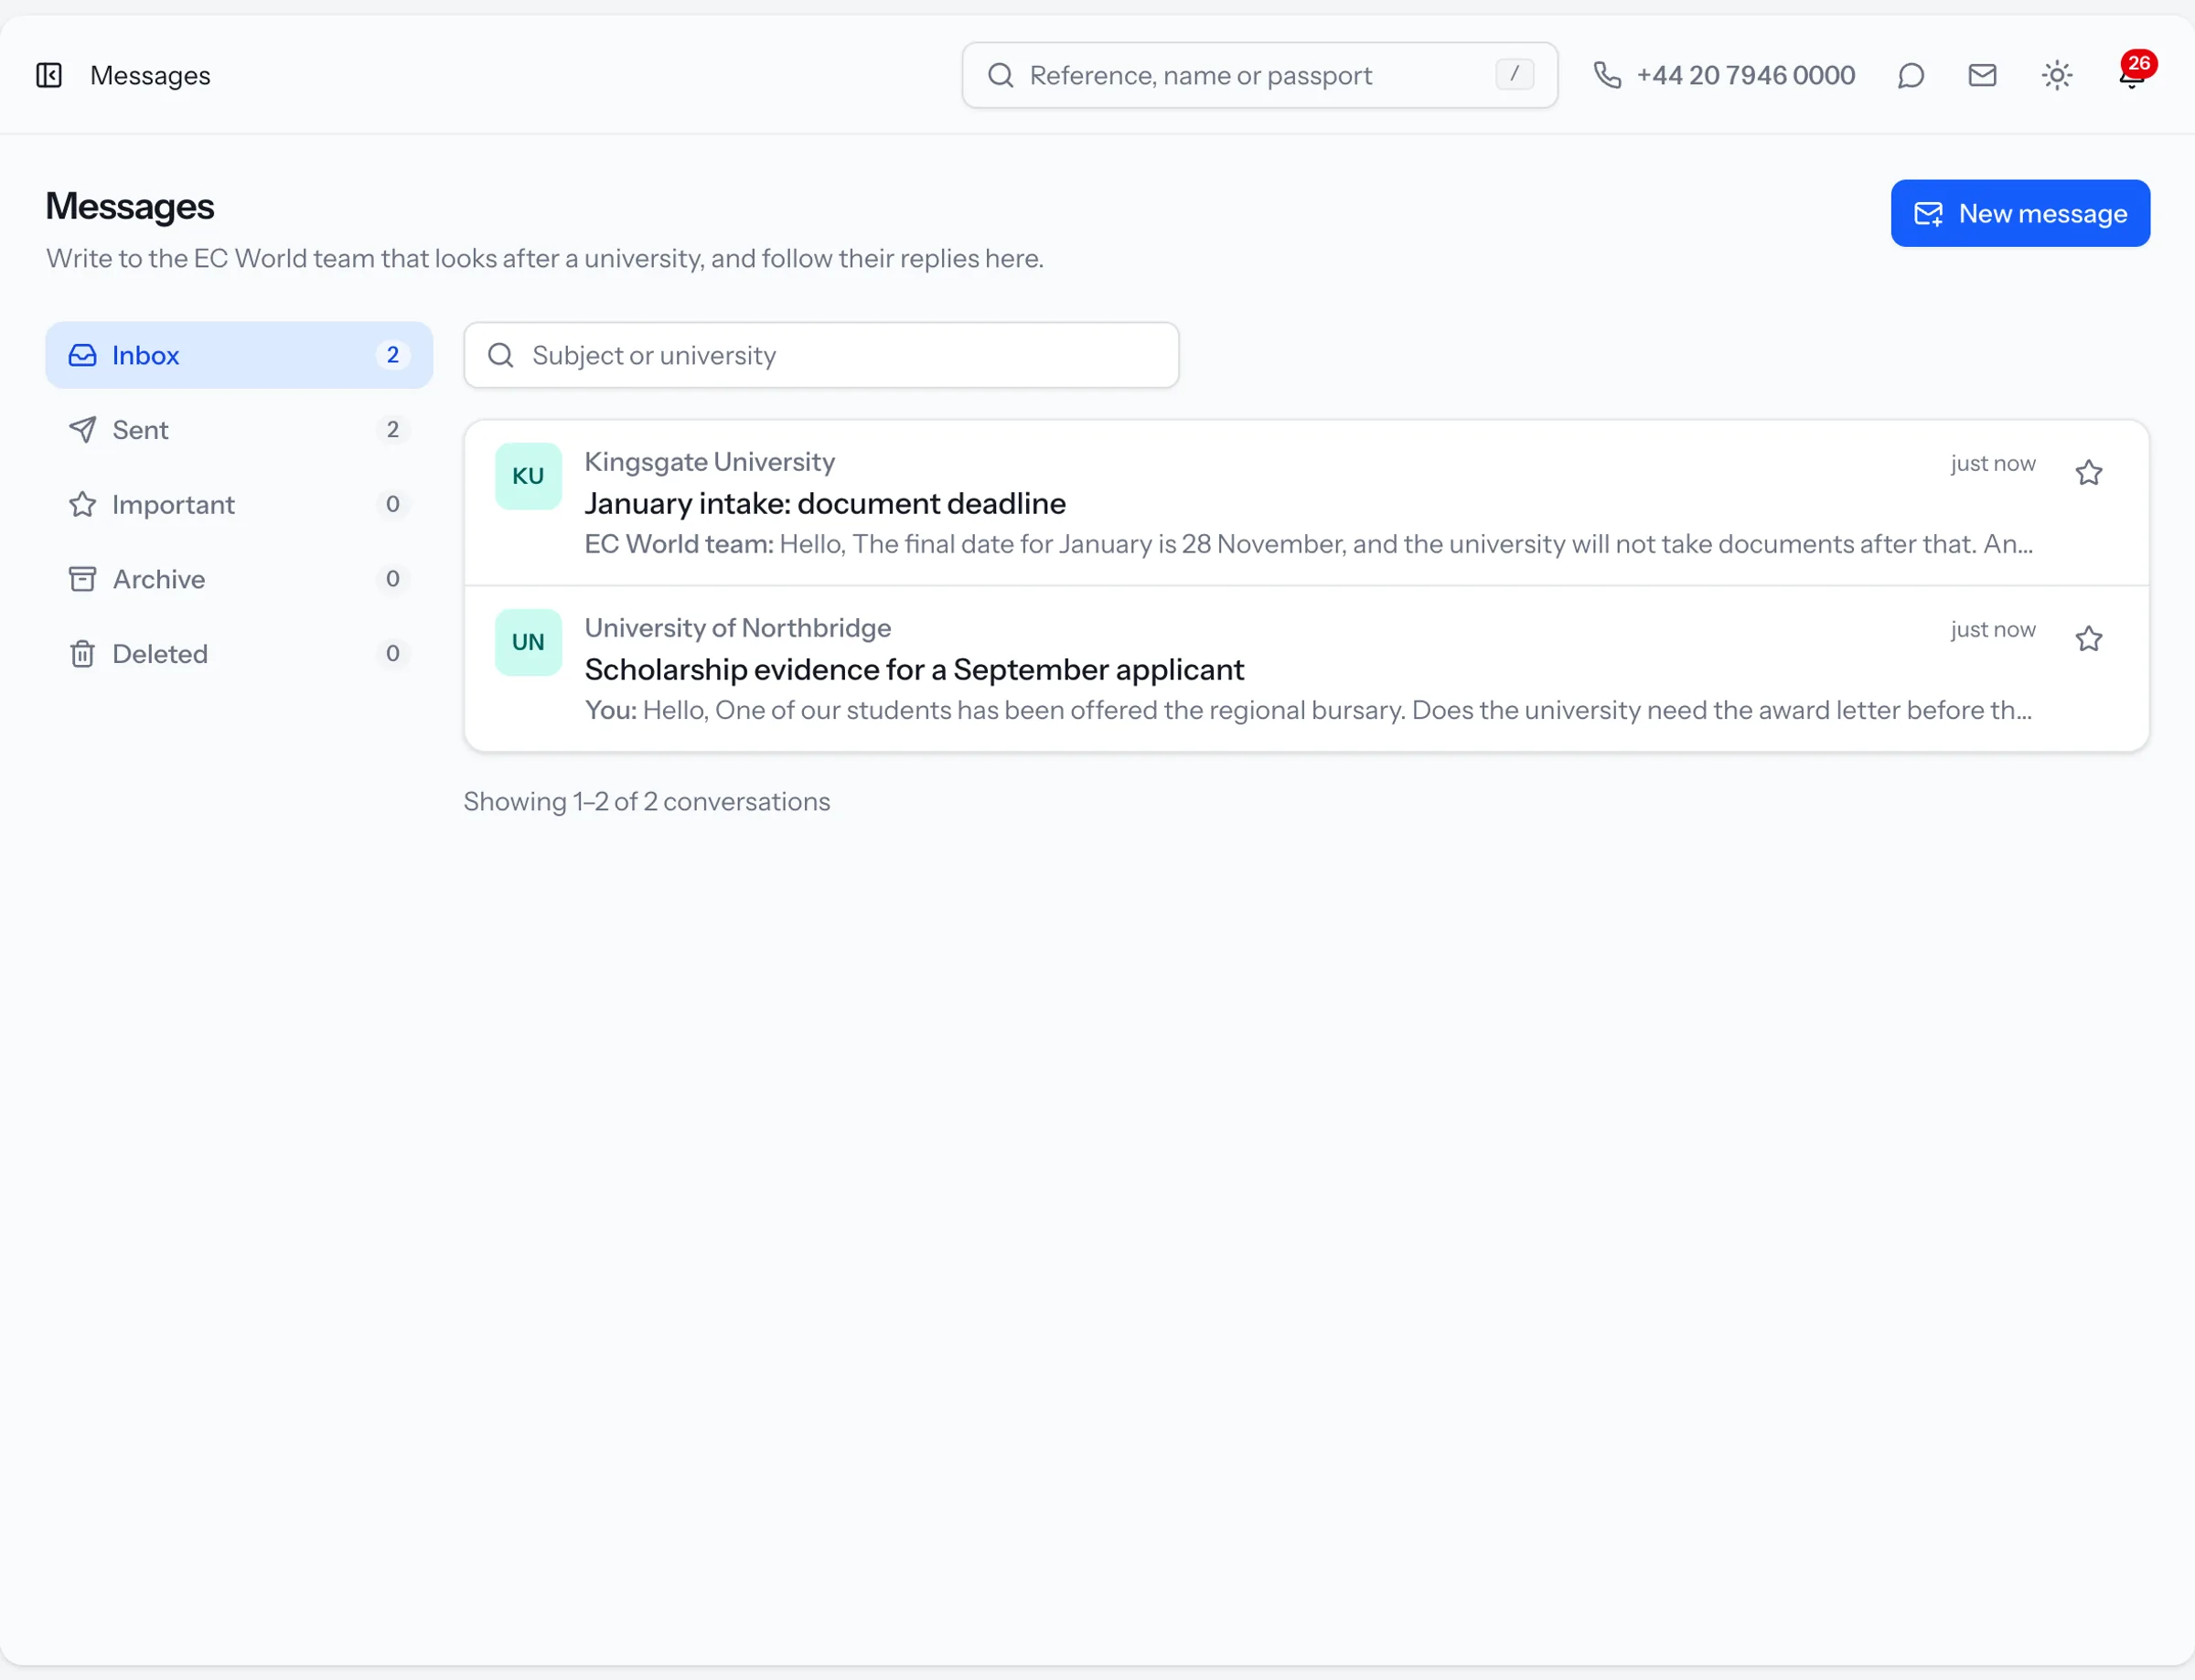Image resolution: width=2195 pixels, height=1680 pixels.
Task: Open notifications bell with 26 badge
Action: tap(2131, 75)
